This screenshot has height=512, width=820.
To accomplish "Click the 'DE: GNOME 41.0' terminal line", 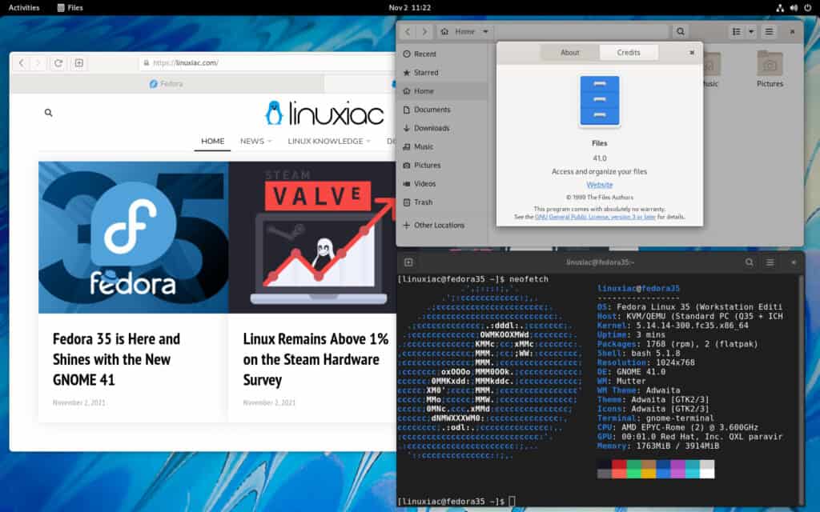I will click(631, 372).
